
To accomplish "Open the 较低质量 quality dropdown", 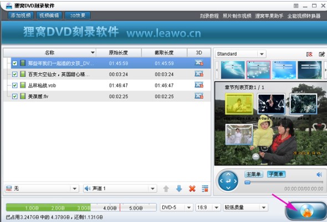I will [246, 208].
